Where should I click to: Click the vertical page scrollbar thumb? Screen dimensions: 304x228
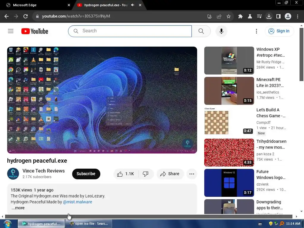pos(301,55)
